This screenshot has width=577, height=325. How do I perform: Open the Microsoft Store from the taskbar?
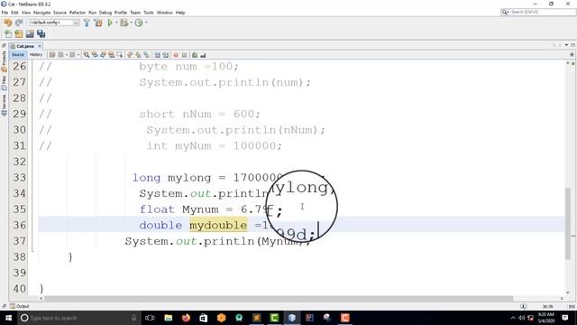coord(204,318)
